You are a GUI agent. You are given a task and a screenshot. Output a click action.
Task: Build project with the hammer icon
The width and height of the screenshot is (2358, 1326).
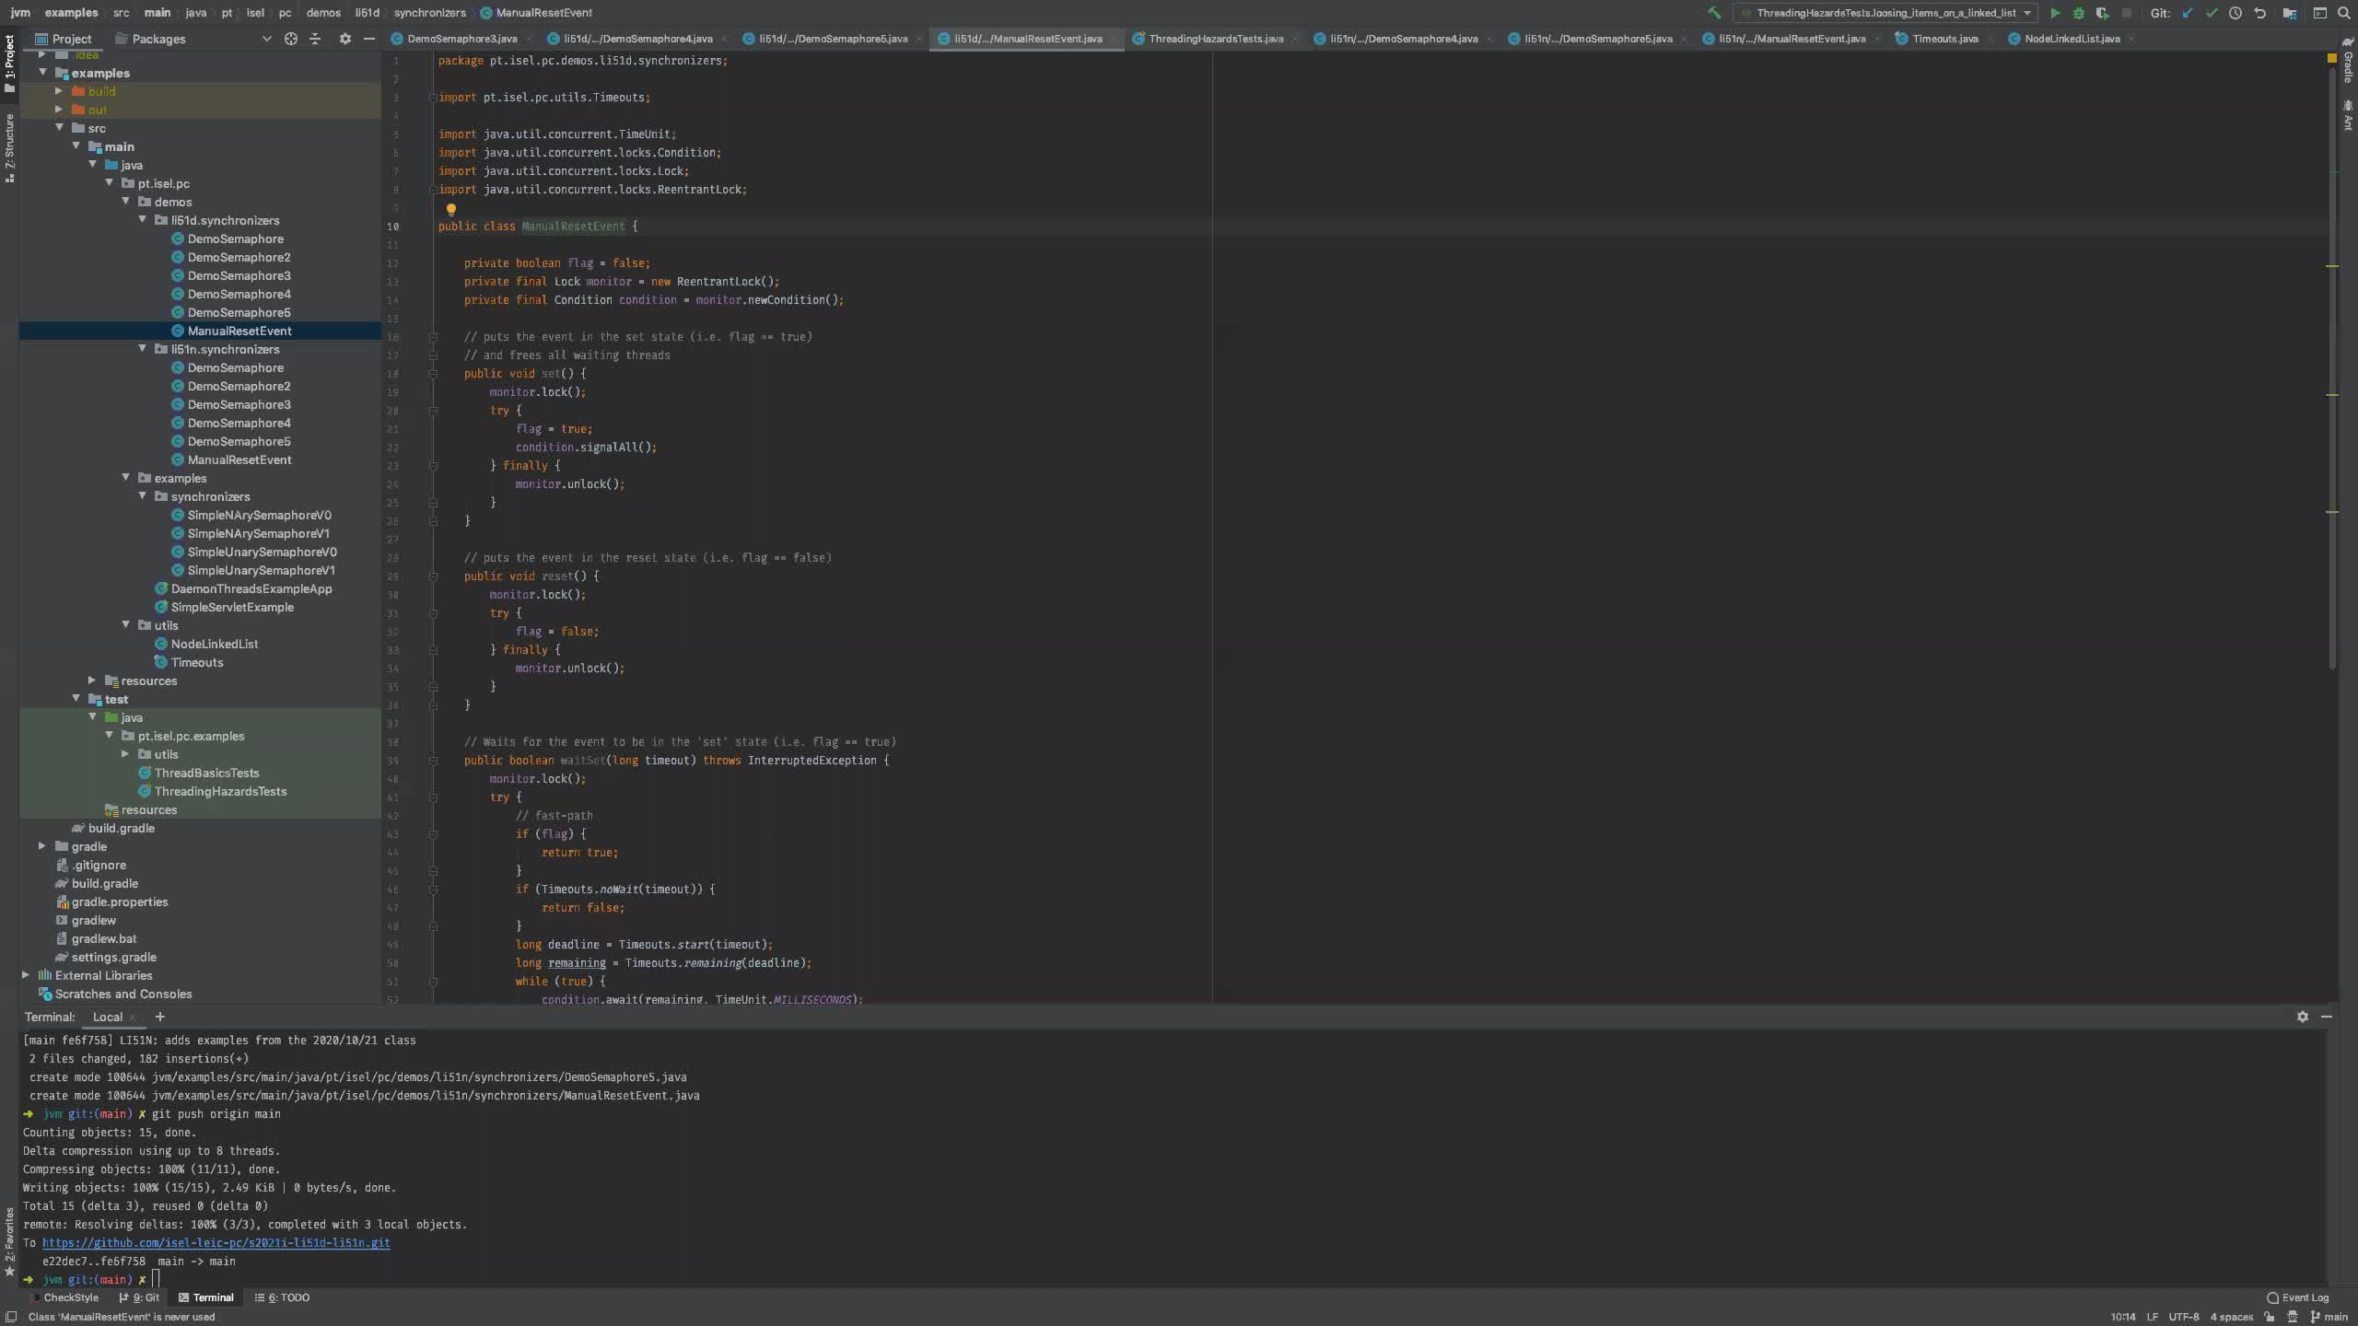1714,13
